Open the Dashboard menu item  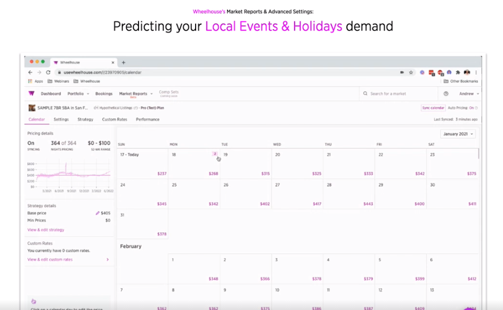[x=51, y=93]
